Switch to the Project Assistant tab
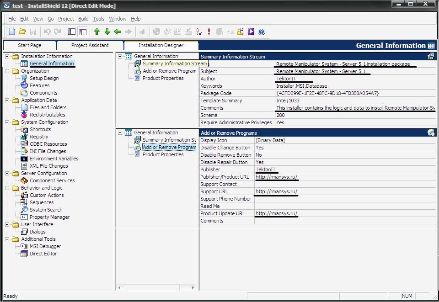439x302 pixels. [90, 45]
